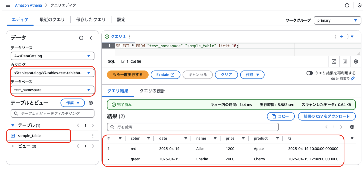Screen dimensions: 363x172
Task: Sort results by # column
Action: tap(120, 138)
